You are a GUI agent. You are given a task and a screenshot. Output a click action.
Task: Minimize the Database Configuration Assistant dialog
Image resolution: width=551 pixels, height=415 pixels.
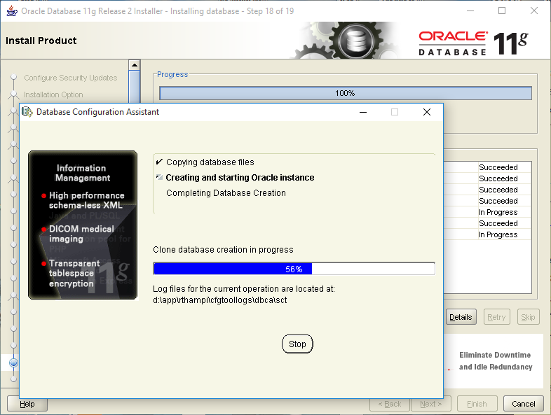click(363, 112)
